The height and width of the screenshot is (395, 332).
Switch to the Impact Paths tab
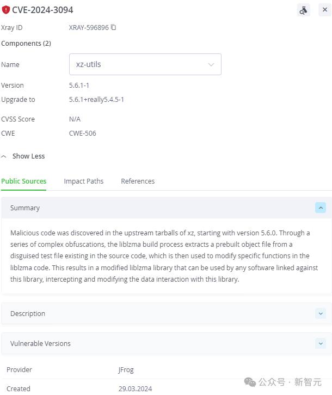(83, 181)
